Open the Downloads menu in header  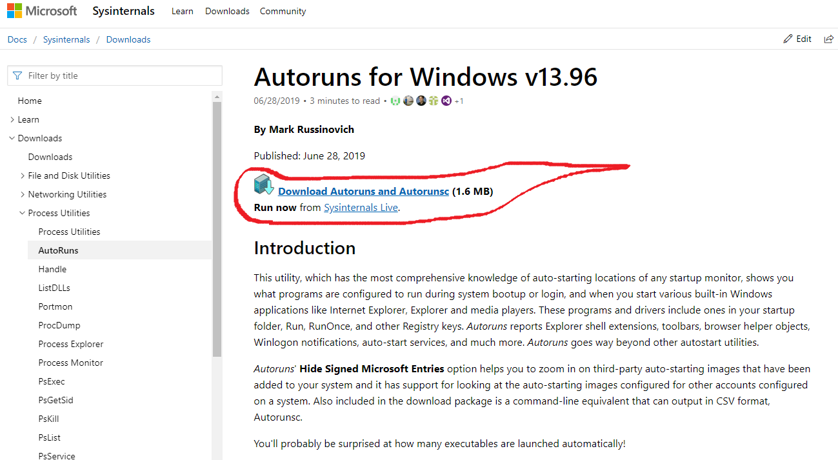click(x=227, y=11)
